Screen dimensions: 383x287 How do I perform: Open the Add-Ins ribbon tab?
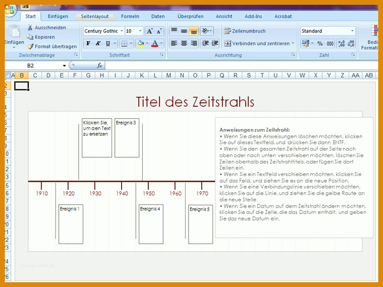click(x=253, y=16)
